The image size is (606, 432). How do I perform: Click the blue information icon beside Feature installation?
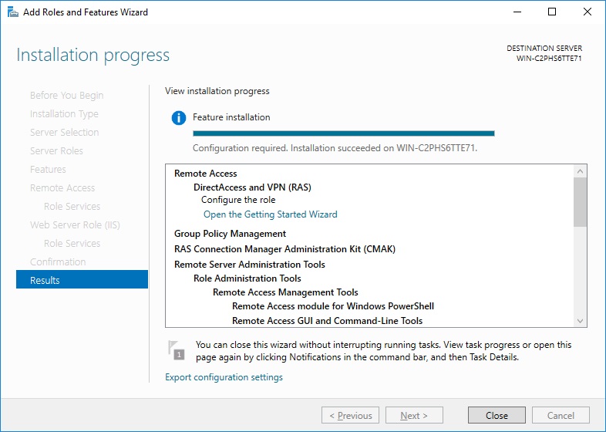click(x=179, y=118)
